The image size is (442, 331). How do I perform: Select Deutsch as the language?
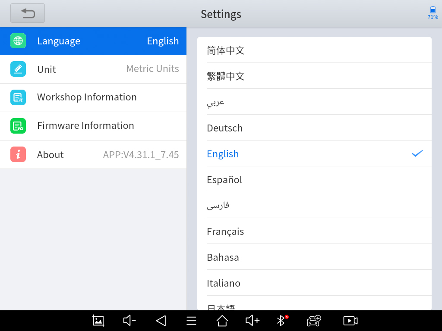tap(314, 128)
